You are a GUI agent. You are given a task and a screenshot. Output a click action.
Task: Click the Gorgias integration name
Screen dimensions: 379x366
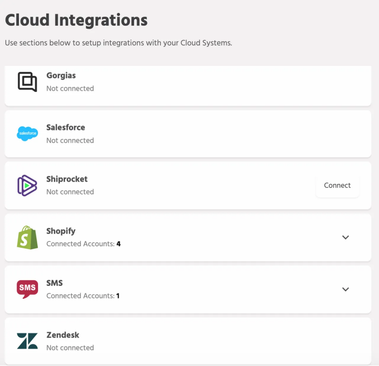[61, 75]
